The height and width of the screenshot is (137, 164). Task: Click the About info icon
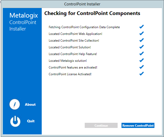coord(15,104)
